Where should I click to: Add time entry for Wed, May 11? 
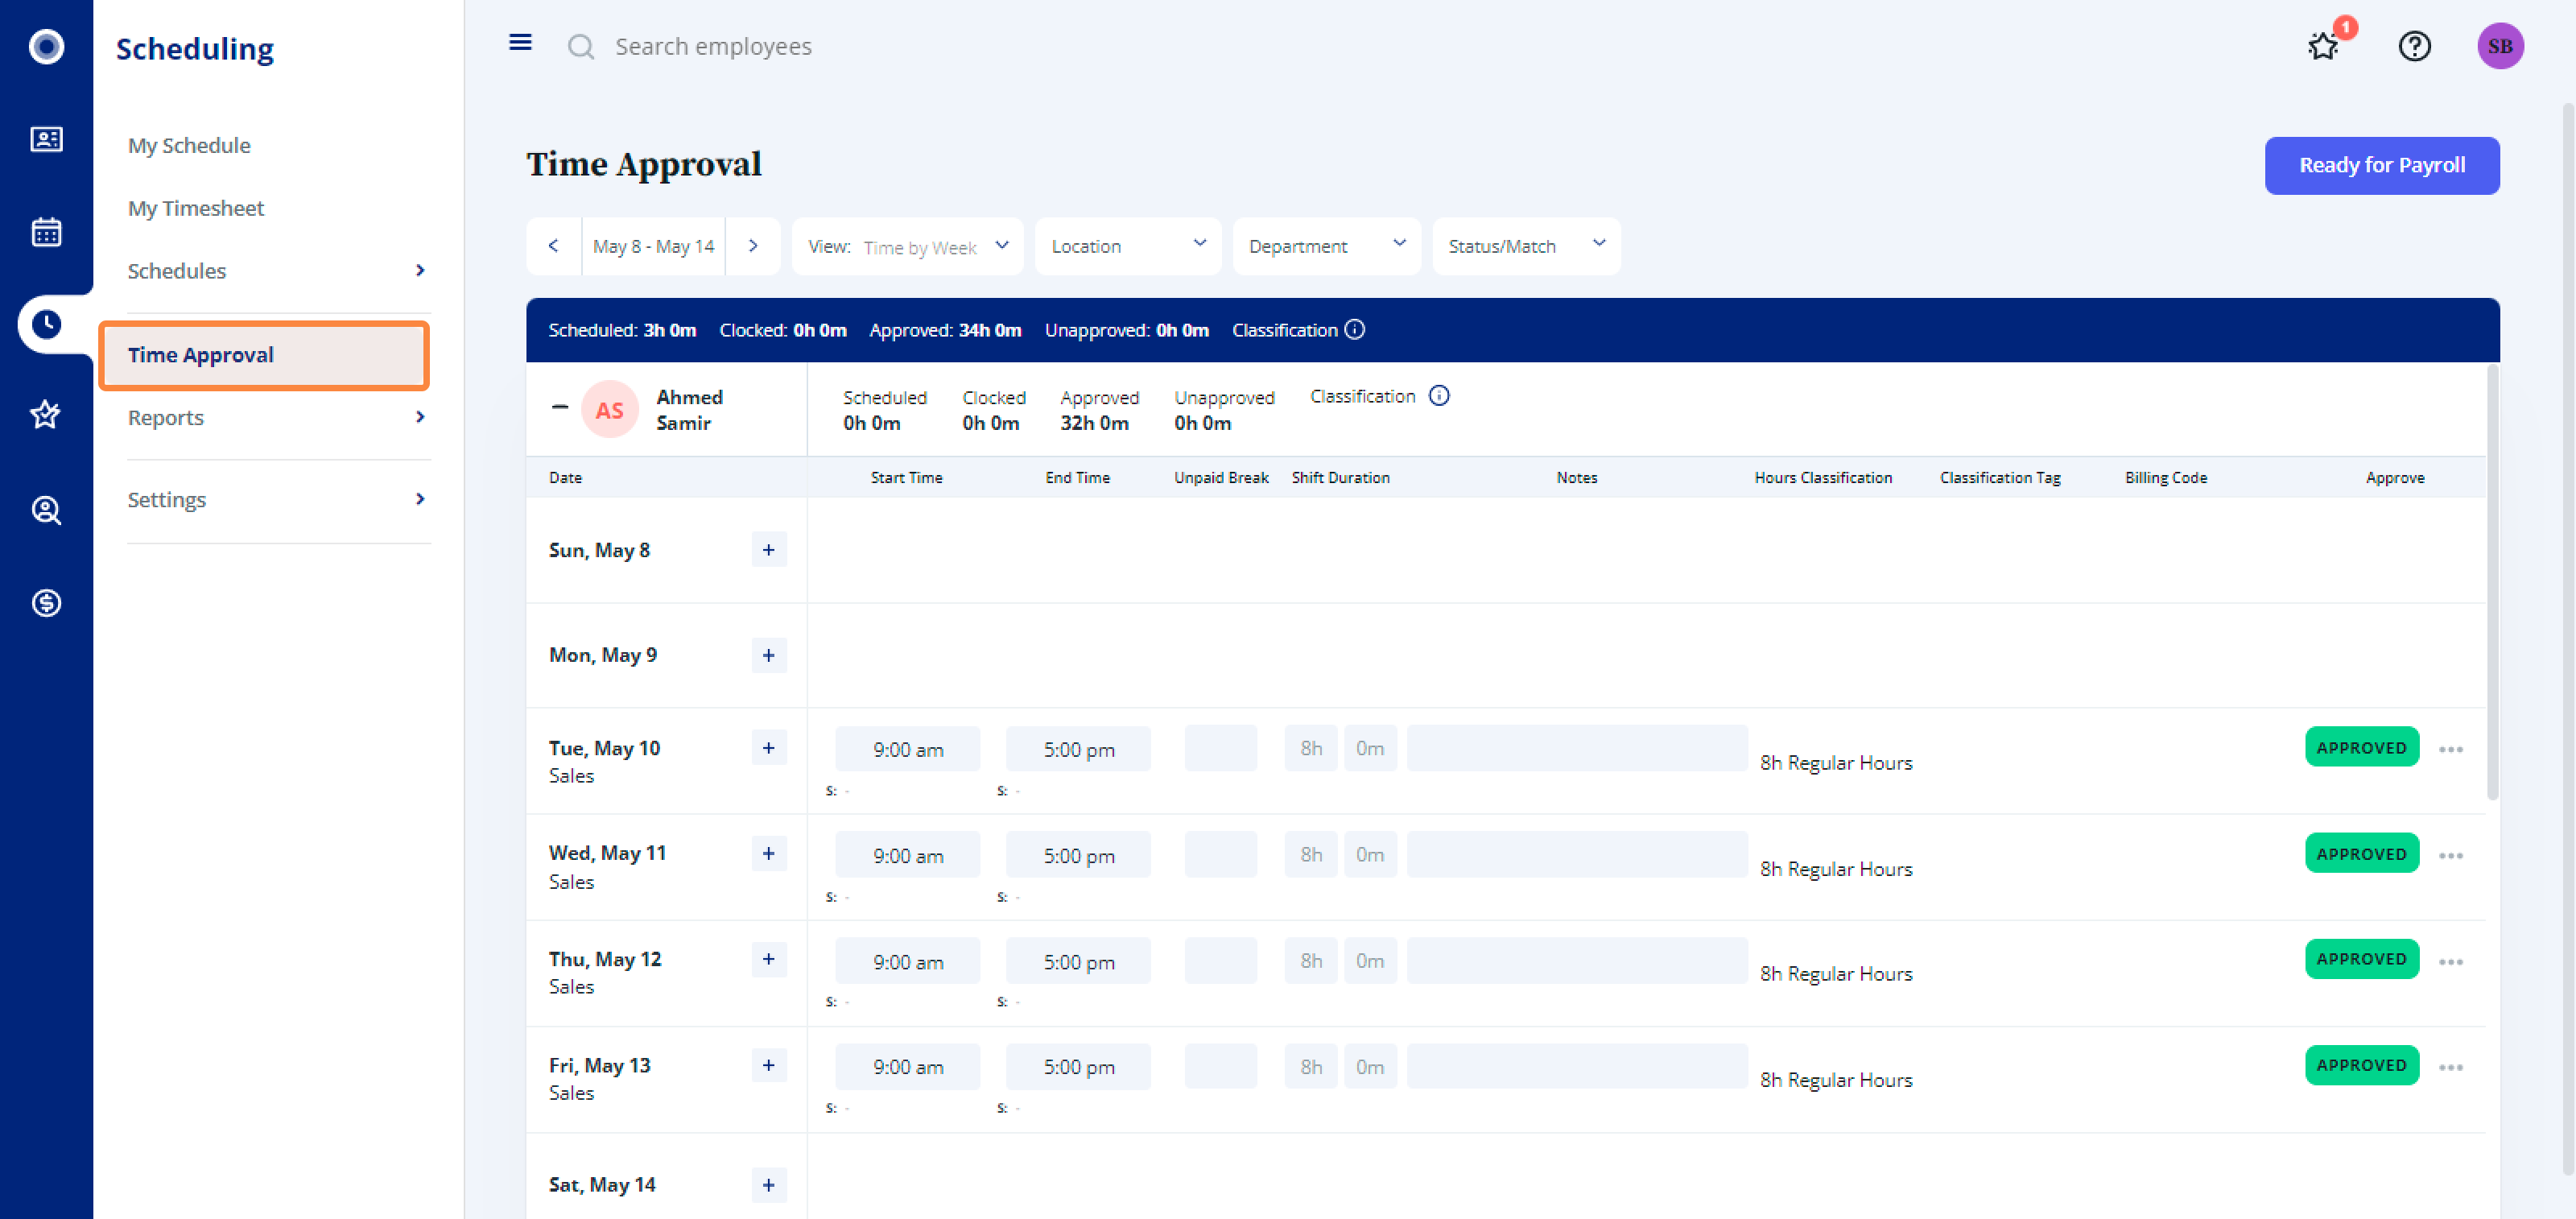769,854
